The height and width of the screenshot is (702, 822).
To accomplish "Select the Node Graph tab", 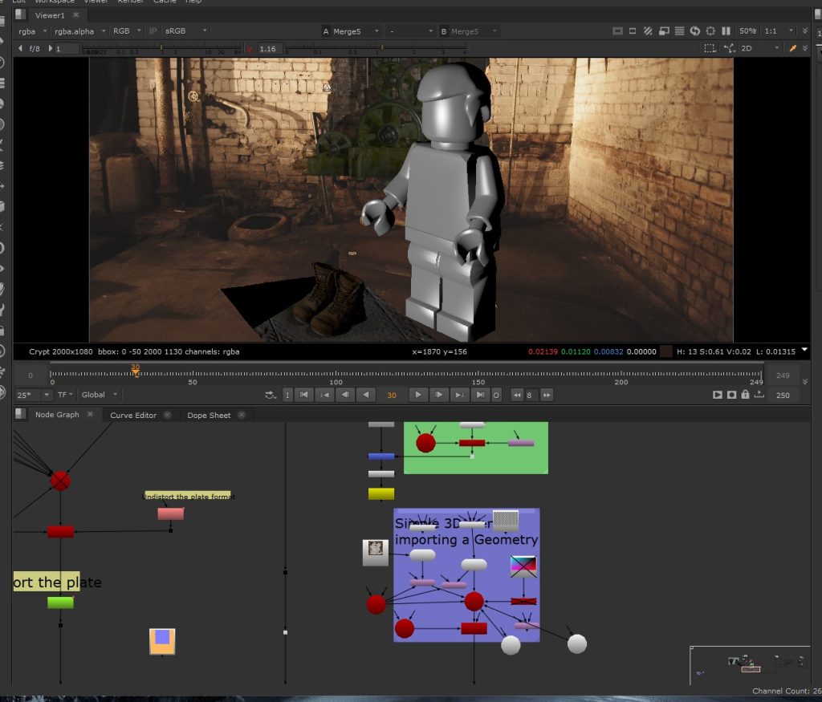I will (57, 415).
